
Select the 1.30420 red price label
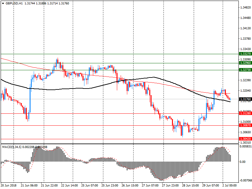pos(245,139)
